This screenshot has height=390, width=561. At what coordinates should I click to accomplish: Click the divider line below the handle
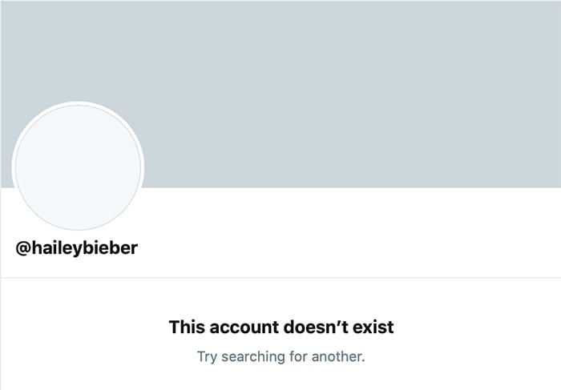pos(280,278)
